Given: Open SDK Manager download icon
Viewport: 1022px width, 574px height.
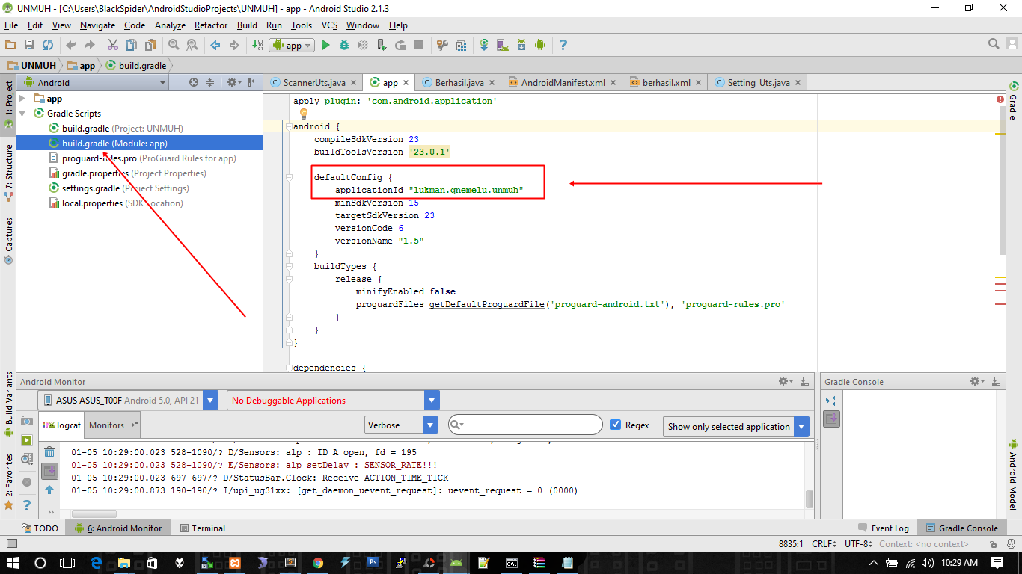Looking at the screenshot, I should (x=521, y=45).
